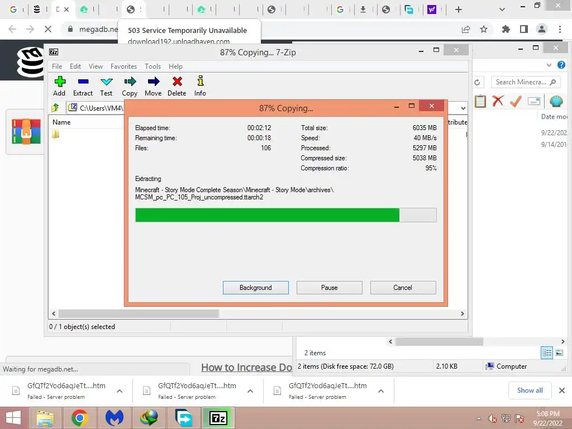Click the Name column header in 7-Zip

tap(61, 122)
